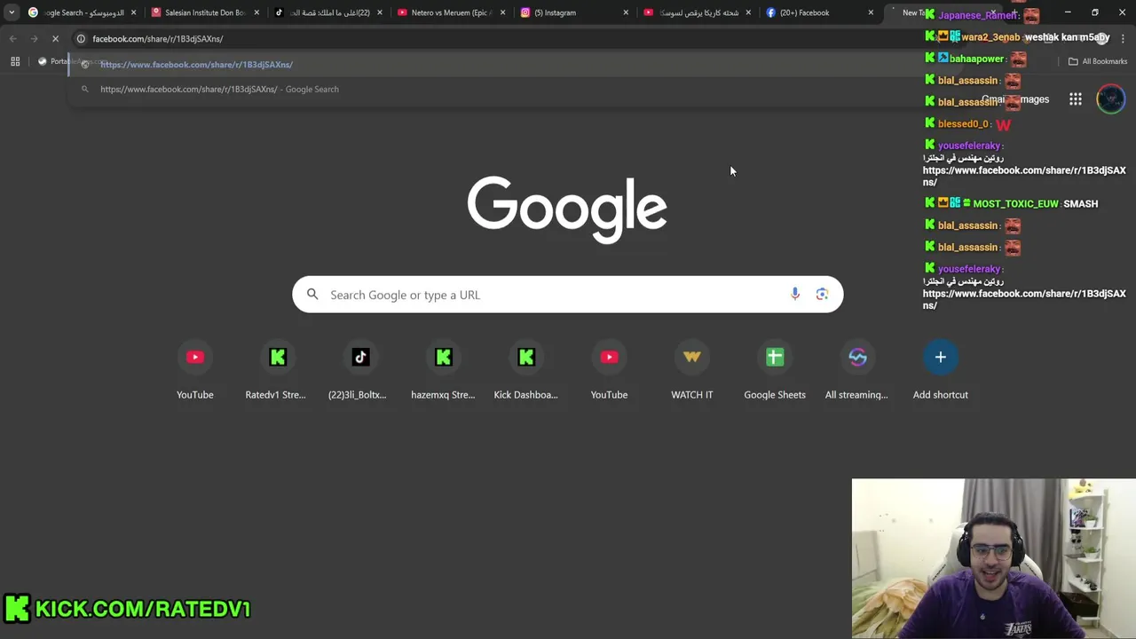The width and height of the screenshot is (1136, 639).
Task: Open the (22)3li_Boltx TikTok shortcut
Action: [x=360, y=371]
